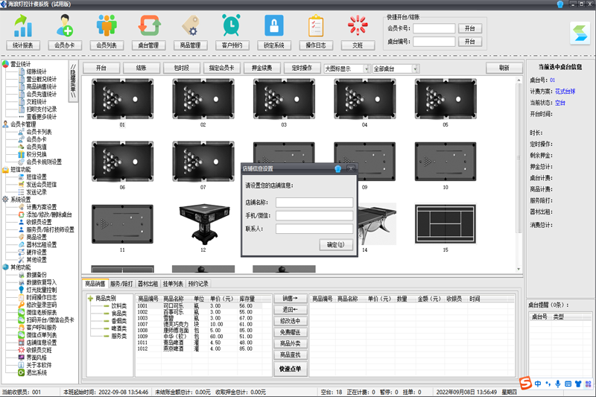Screen dimensions: 596x397
Task: Select 会员充值 in the sidebar tree
Action: click(37, 146)
